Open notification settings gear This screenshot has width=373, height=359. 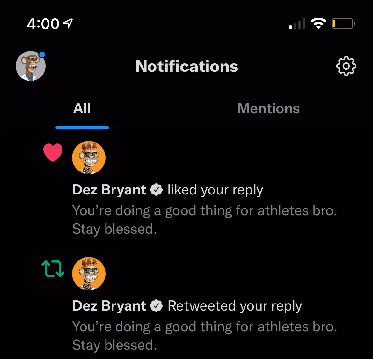[x=346, y=66]
